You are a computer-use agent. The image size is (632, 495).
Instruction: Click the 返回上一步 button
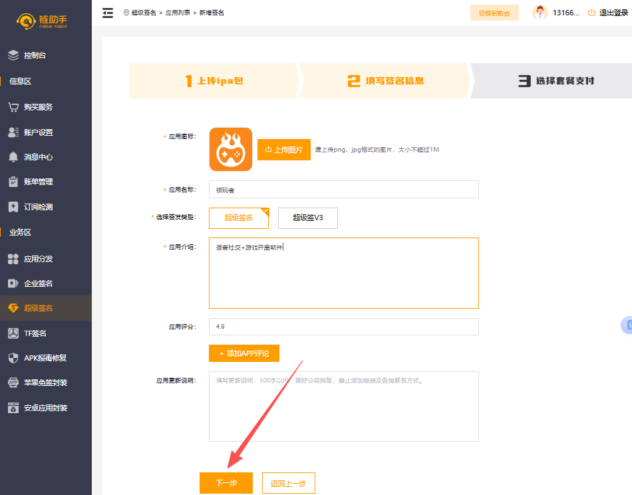click(288, 484)
